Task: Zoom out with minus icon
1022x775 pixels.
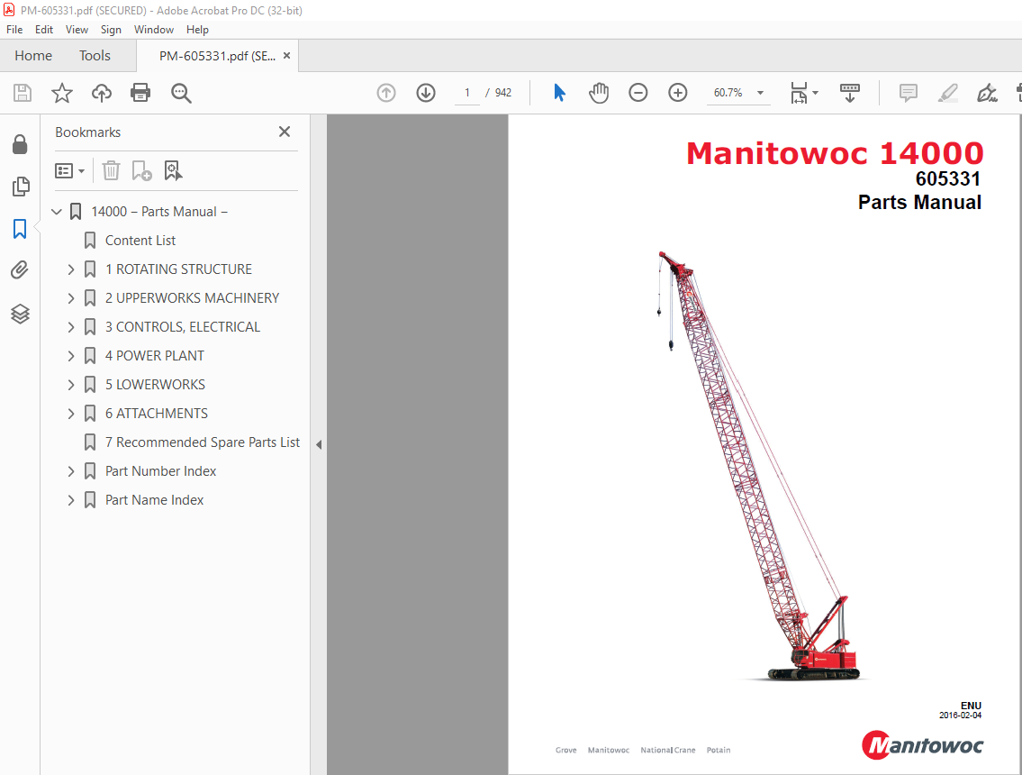Action: (638, 93)
